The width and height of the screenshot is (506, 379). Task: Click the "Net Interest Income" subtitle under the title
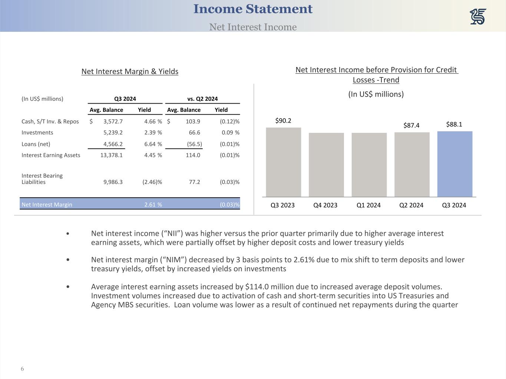coord(253,27)
